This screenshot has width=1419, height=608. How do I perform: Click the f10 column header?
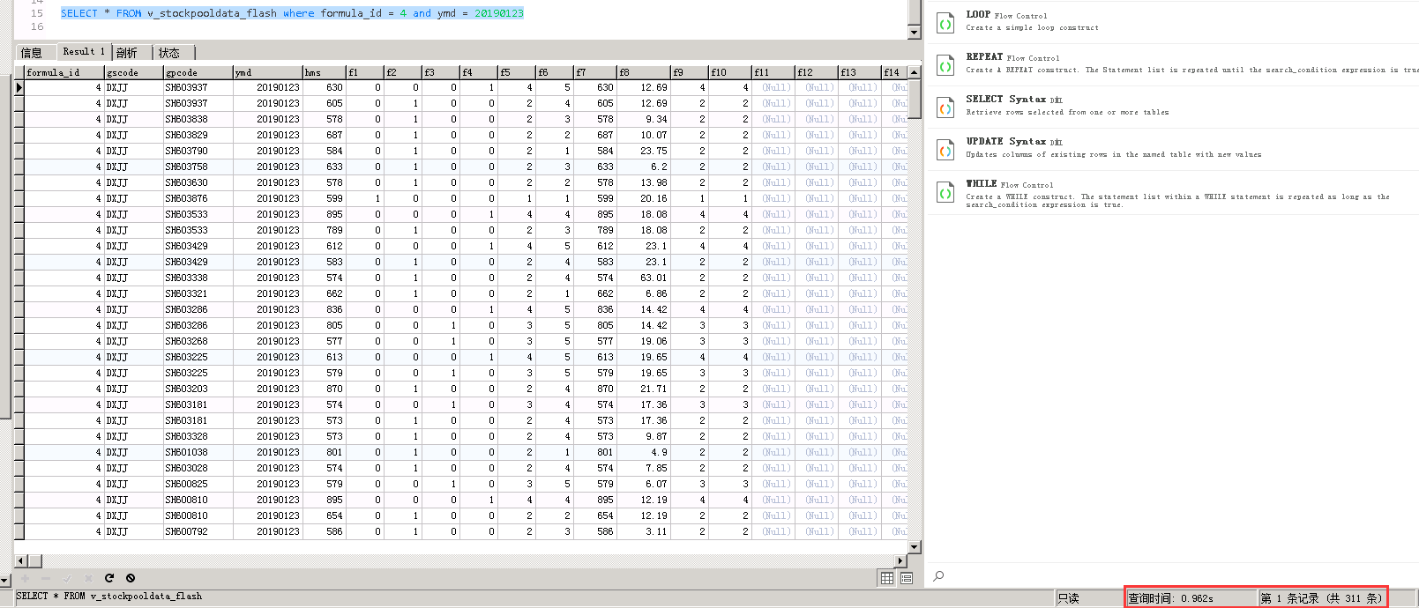click(x=729, y=72)
